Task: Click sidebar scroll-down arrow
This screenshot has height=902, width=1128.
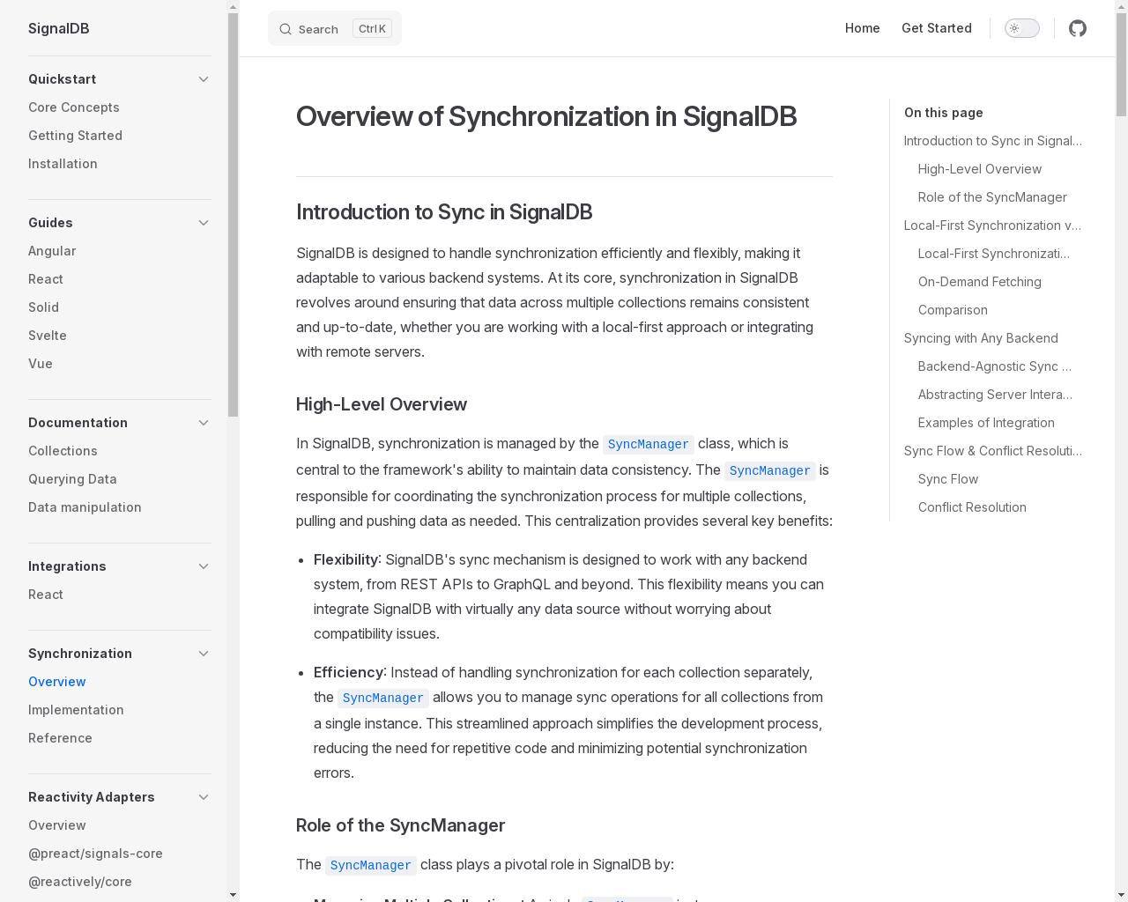Action: pyautogui.click(x=233, y=895)
